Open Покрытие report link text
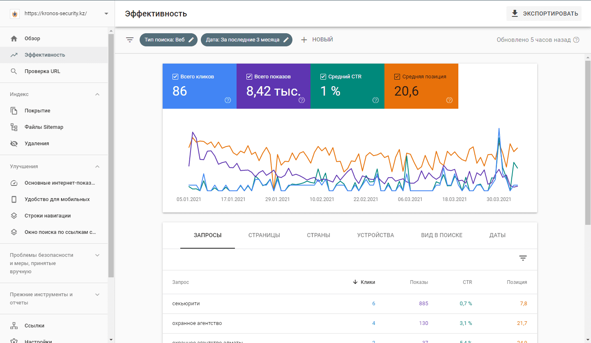 [x=37, y=111]
